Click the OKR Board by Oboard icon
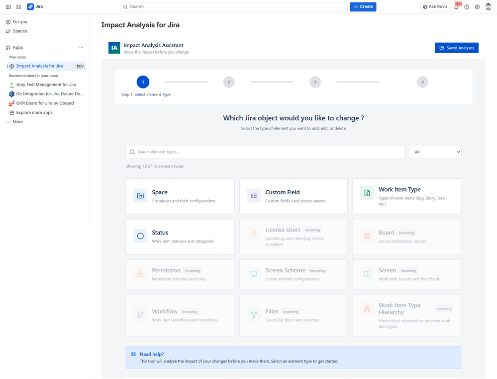 (x=11, y=103)
